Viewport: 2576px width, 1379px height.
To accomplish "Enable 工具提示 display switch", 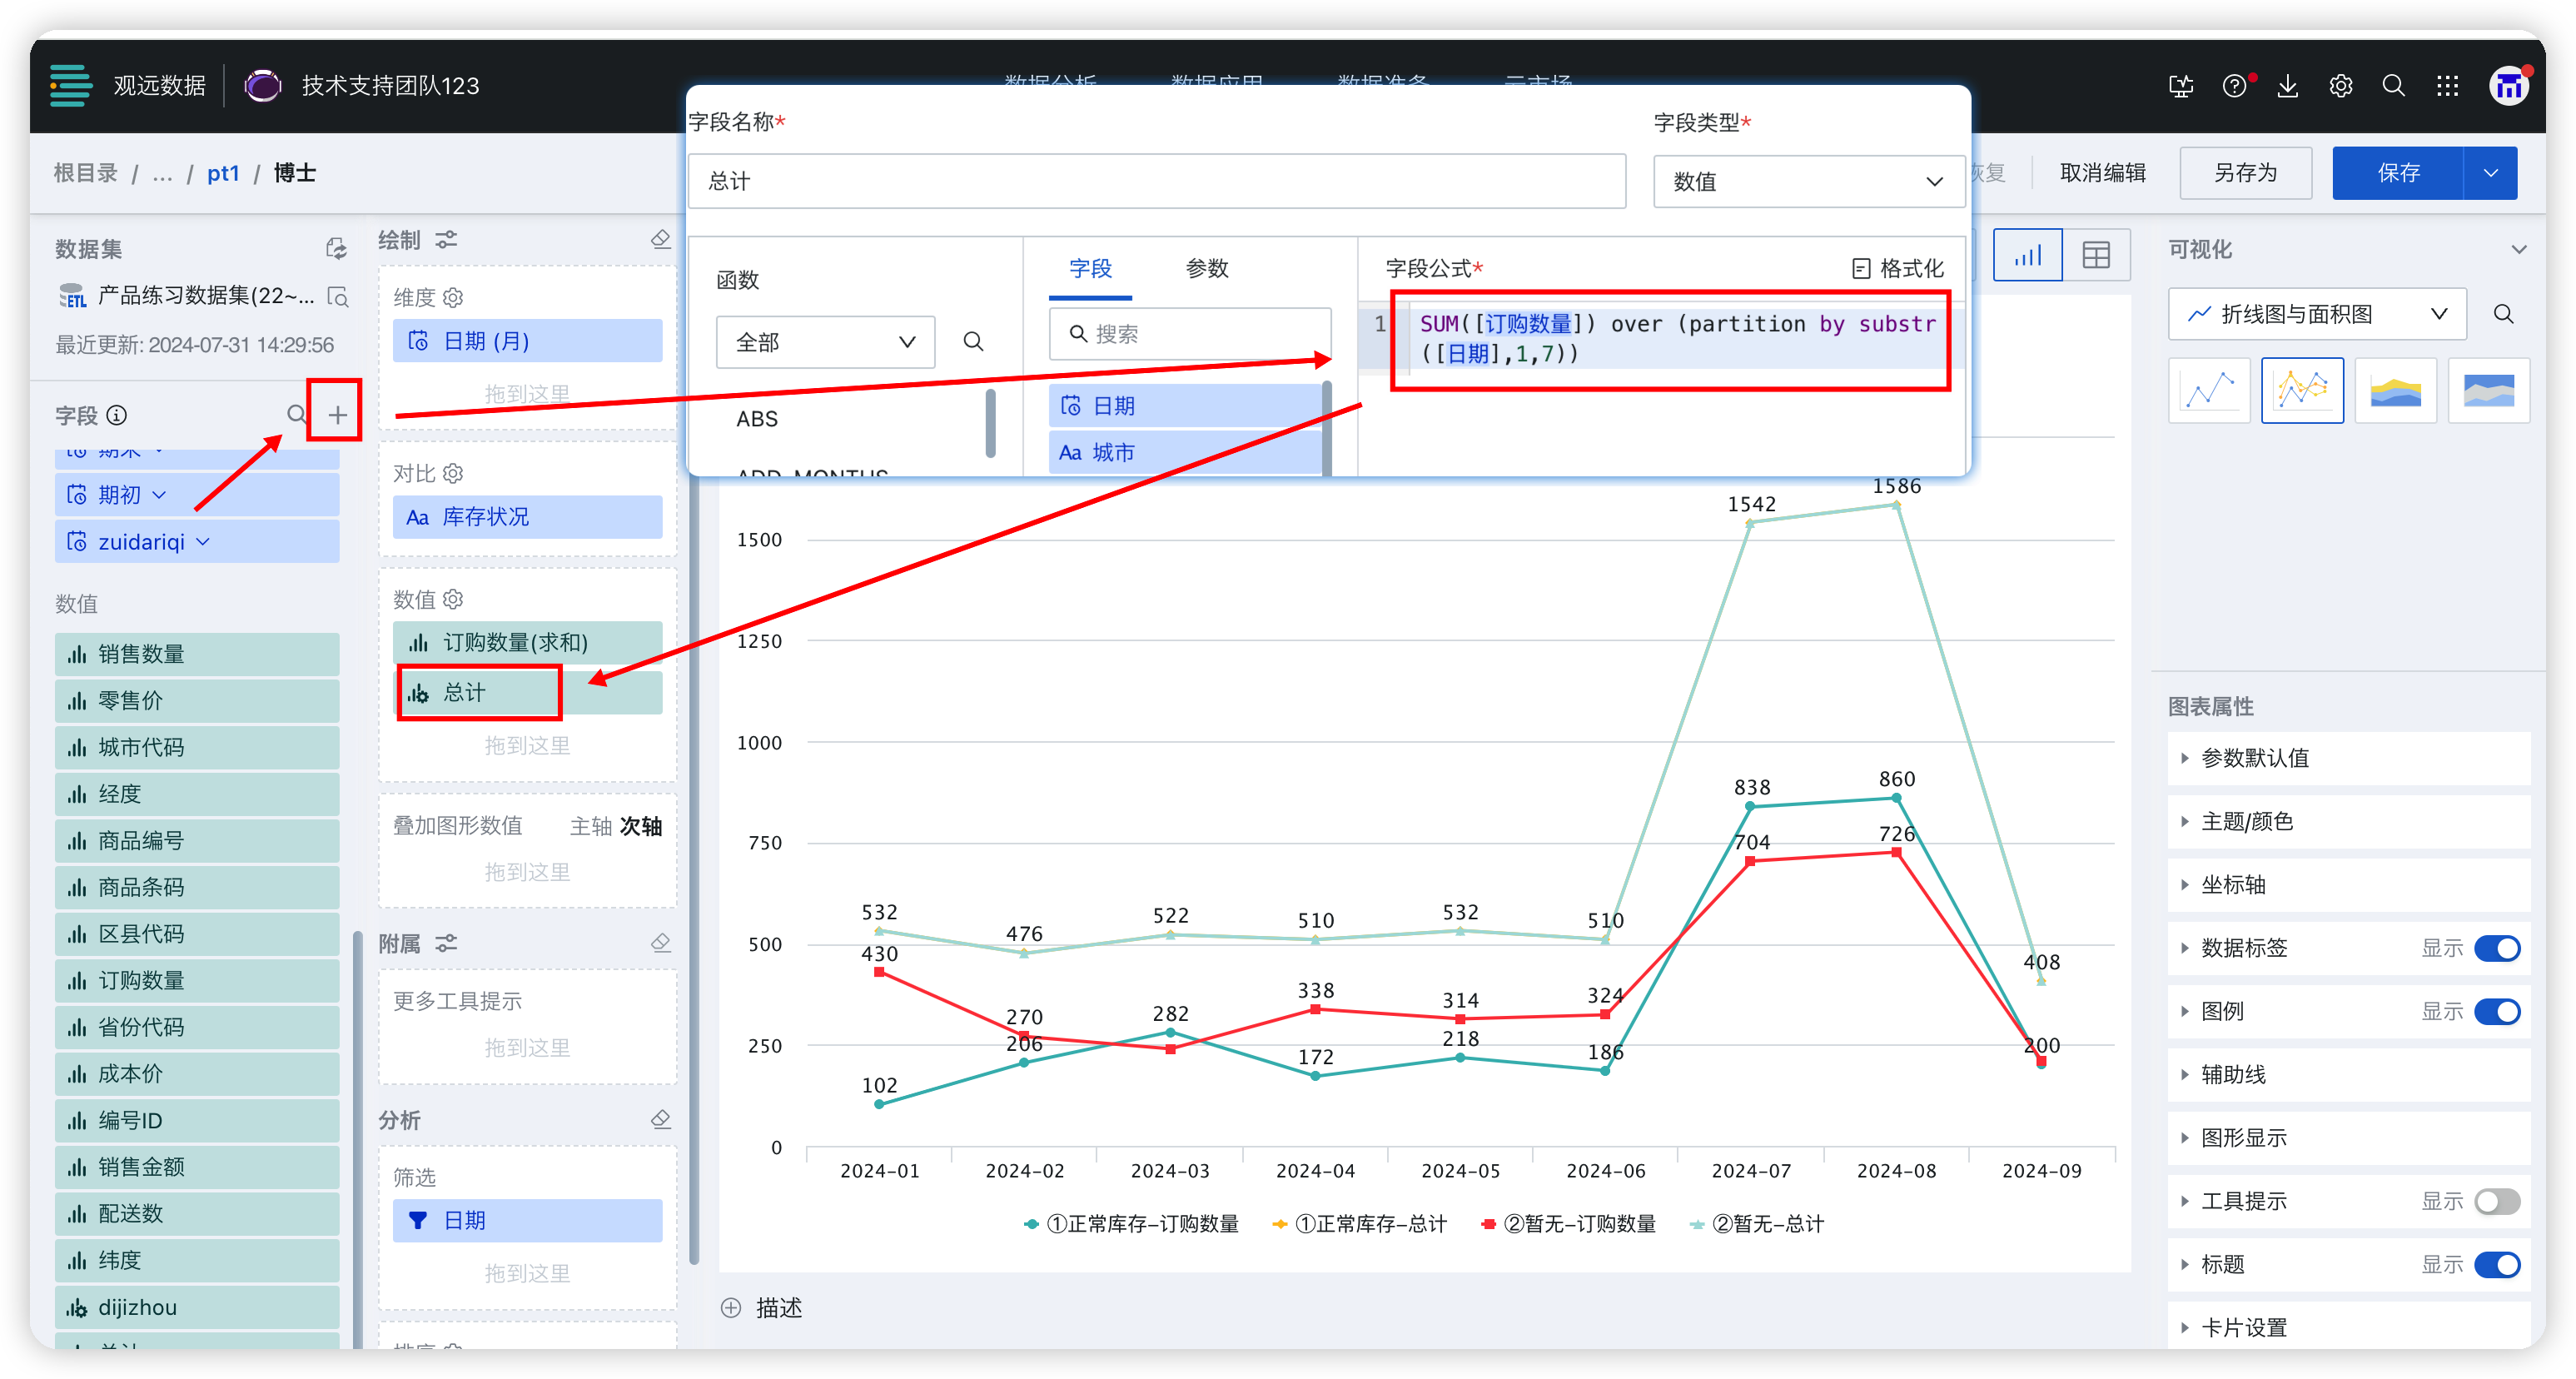I will (2497, 1201).
